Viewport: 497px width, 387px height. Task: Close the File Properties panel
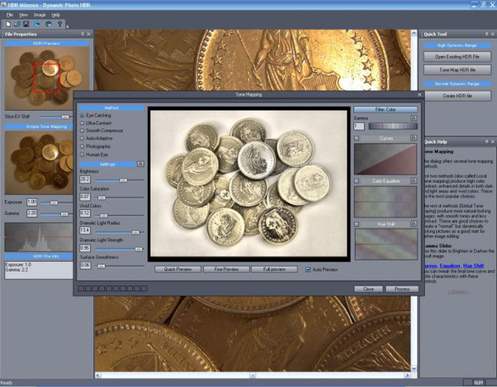click(89, 34)
